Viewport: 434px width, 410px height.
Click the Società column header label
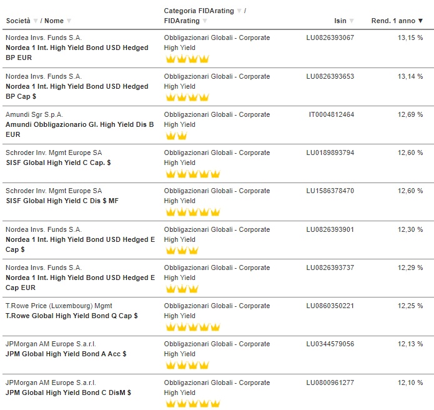(x=18, y=21)
